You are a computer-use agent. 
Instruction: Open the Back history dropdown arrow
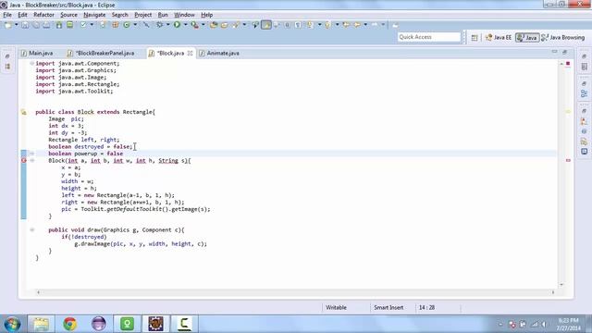[365, 25]
